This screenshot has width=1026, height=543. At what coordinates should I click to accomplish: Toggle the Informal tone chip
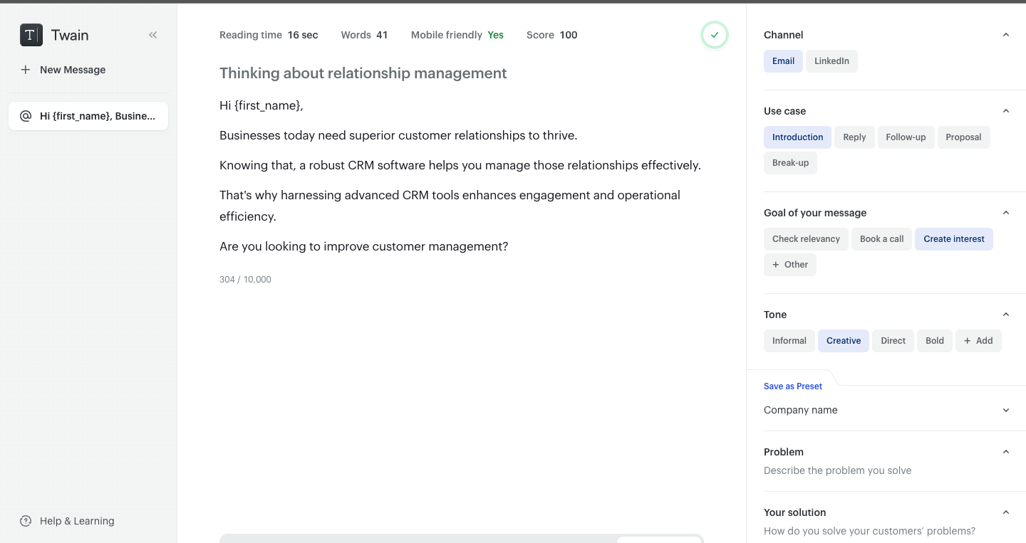(789, 341)
